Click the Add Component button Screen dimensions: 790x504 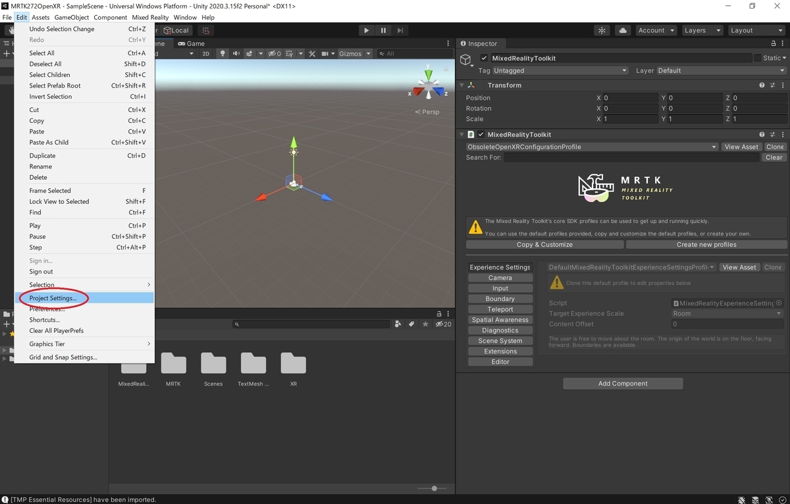pyautogui.click(x=623, y=384)
